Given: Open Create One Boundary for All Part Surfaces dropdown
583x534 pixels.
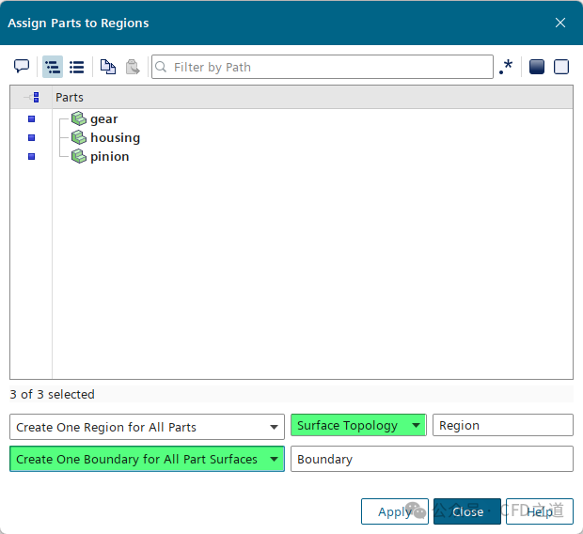Looking at the screenshot, I should tap(147, 459).
